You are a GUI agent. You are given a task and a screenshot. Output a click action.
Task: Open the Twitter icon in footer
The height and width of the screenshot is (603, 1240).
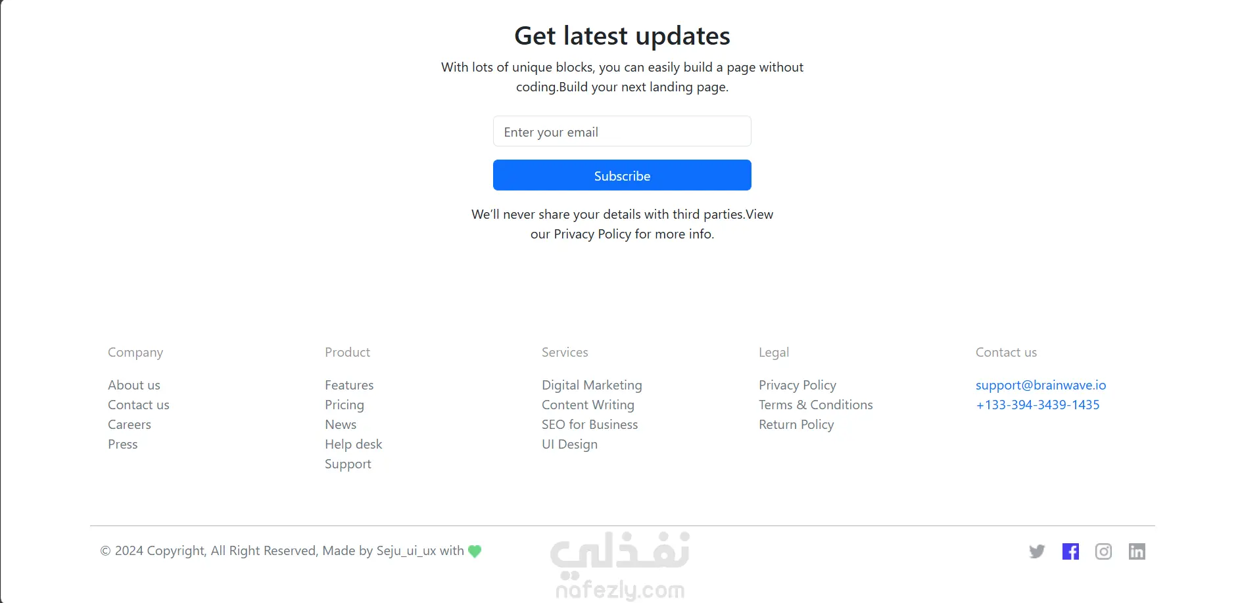(1037, 551)
